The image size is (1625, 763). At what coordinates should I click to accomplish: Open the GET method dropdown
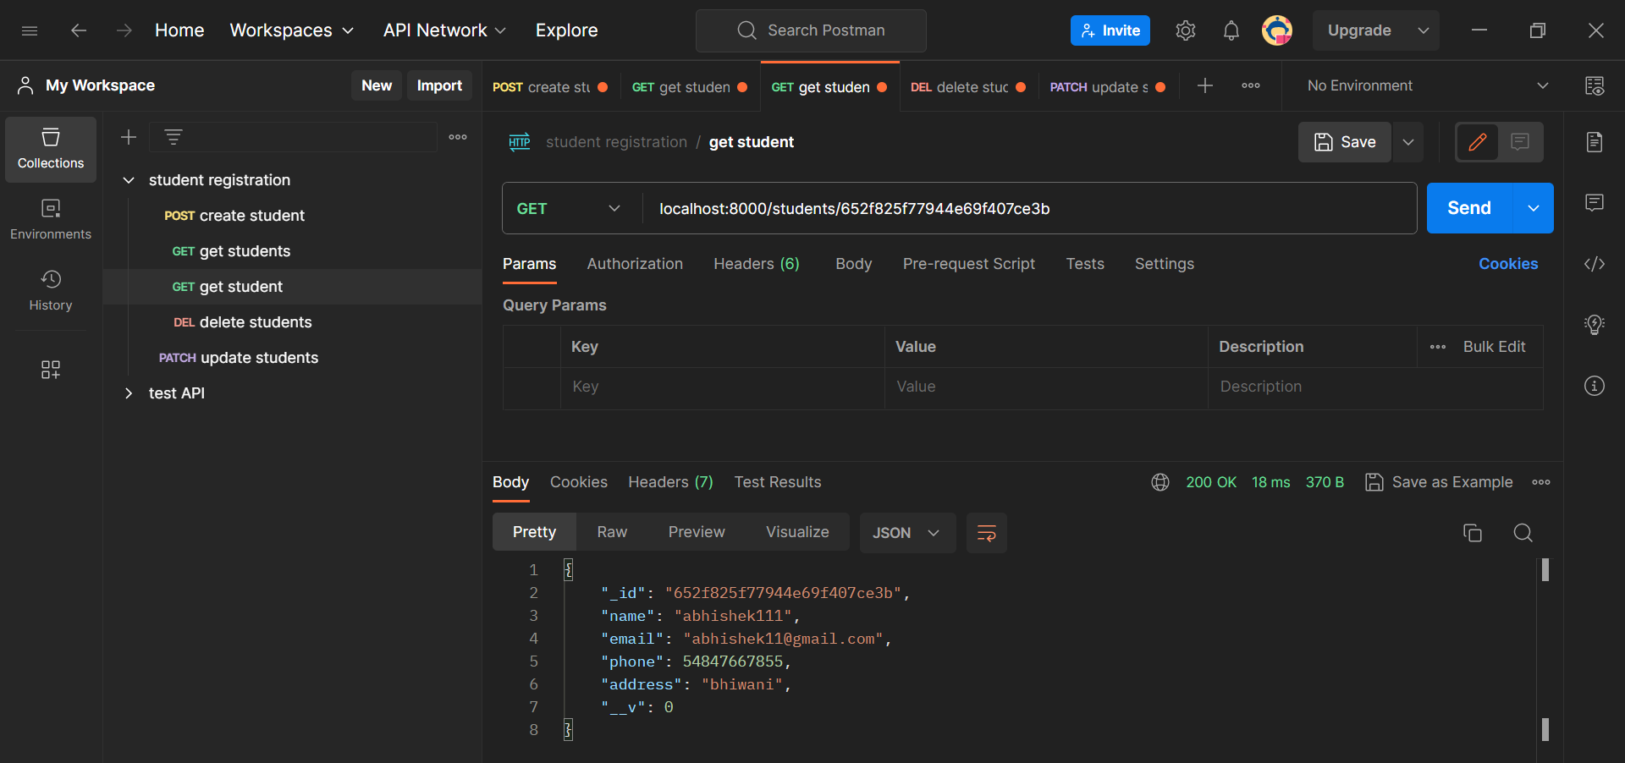[x=569, y=208]
